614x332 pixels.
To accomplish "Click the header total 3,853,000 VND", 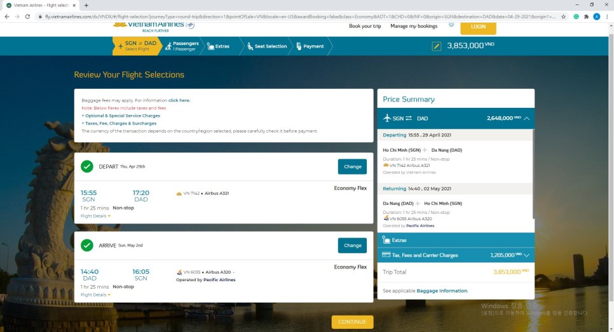I will click(x=470, y=45).
